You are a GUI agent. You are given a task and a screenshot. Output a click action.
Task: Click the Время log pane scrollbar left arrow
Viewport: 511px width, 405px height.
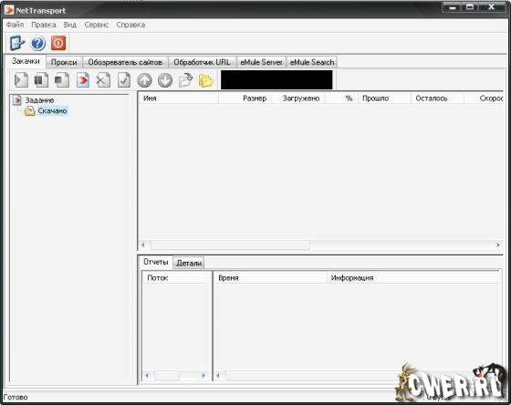[218, 376]
